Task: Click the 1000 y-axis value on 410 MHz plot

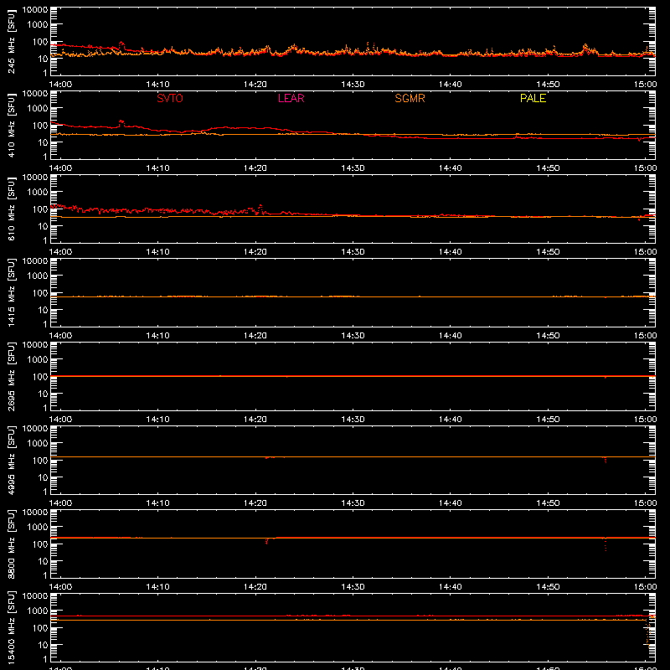Action: (38, 109)
